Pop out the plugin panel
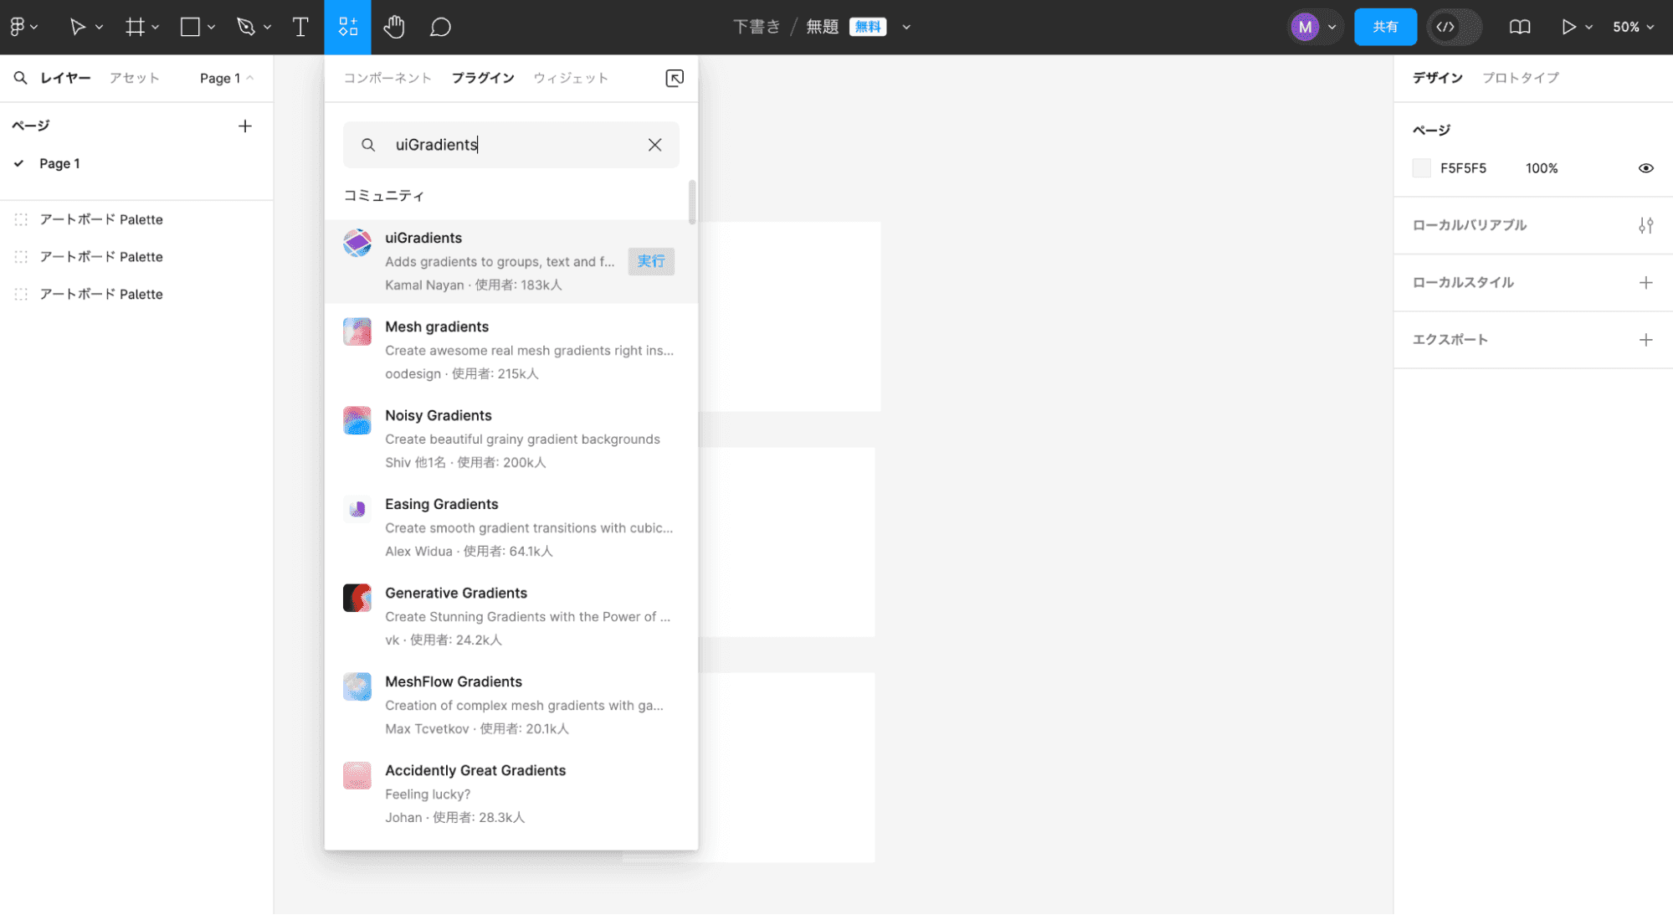Image resolution: width=1673 pixels, height=915 pixels. 675,78
